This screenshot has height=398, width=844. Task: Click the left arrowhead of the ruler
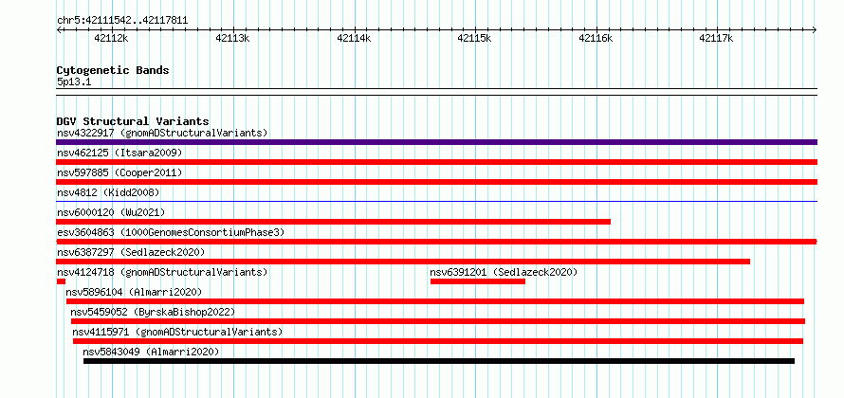(x=59, y=30)
